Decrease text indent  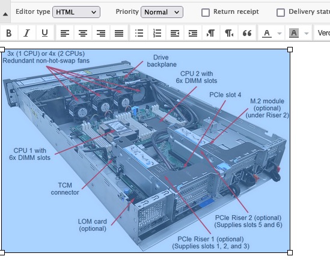(x=175, y=33)
